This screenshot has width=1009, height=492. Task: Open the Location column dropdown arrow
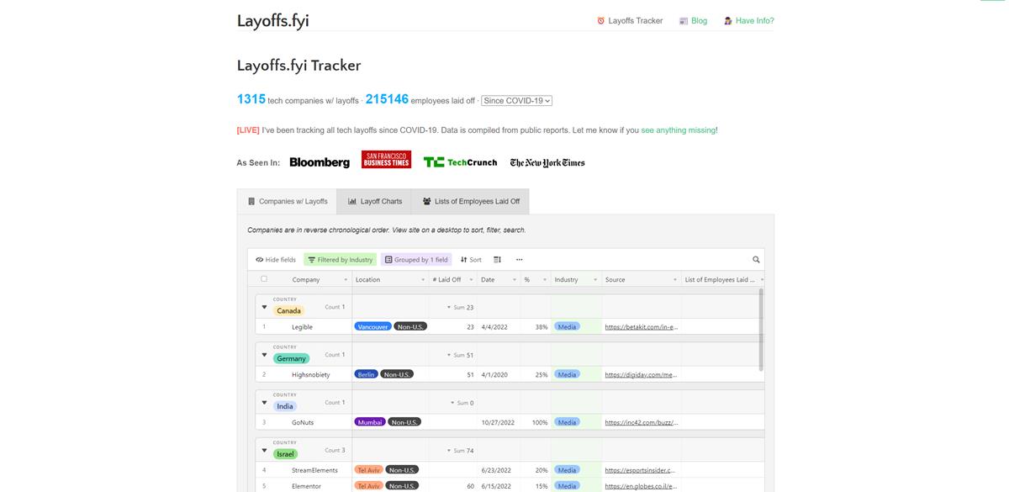pyautogui.click(x=423, y=280)
